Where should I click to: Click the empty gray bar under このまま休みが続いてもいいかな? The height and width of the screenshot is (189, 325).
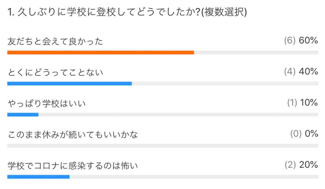(x=162, y=146)
